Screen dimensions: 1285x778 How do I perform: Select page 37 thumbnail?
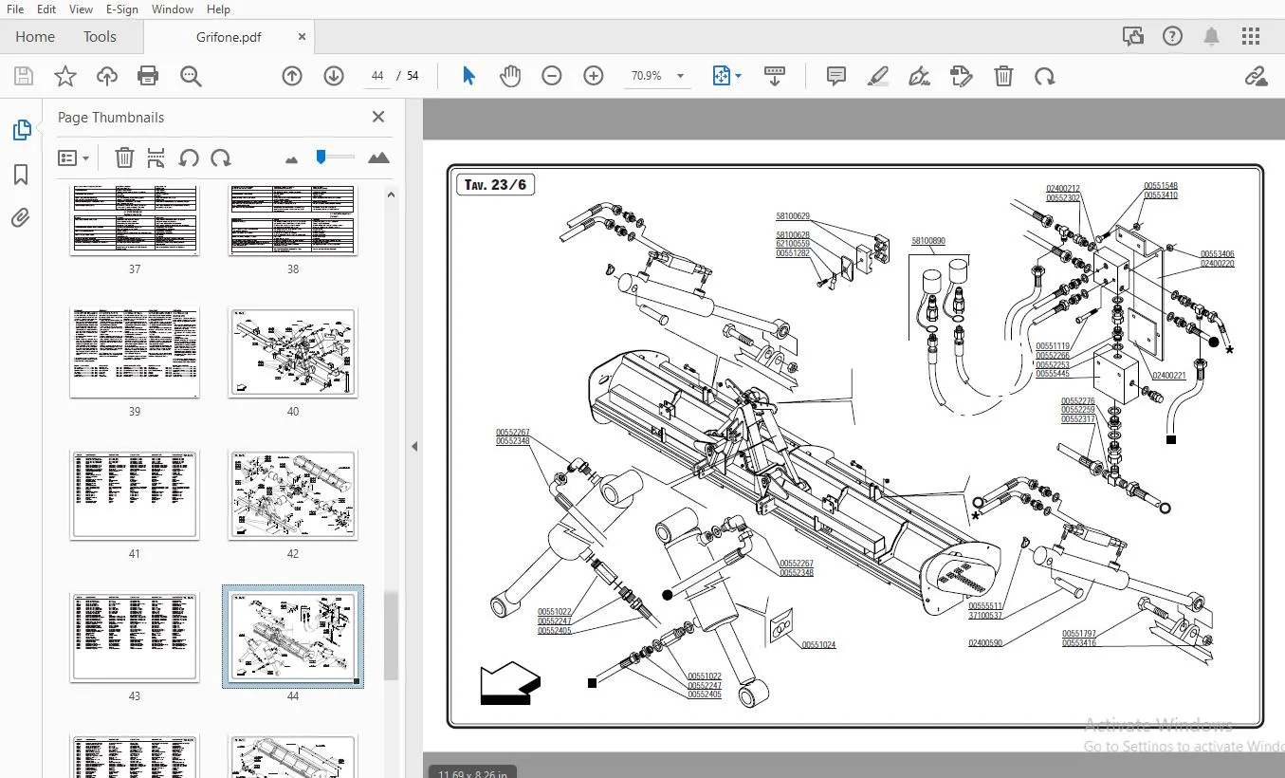pyautogui.click(x=135, y=220)
